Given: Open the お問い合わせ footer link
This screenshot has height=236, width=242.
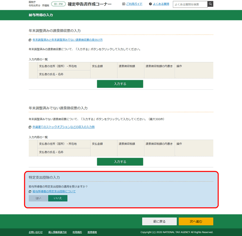Looking at the screenshot, I should click(36, 232).
